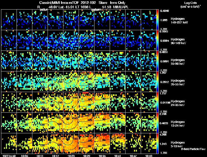Click the -0.4046 color scale maximum
This screenshot has width=207, height=157.
pos(164,11)
